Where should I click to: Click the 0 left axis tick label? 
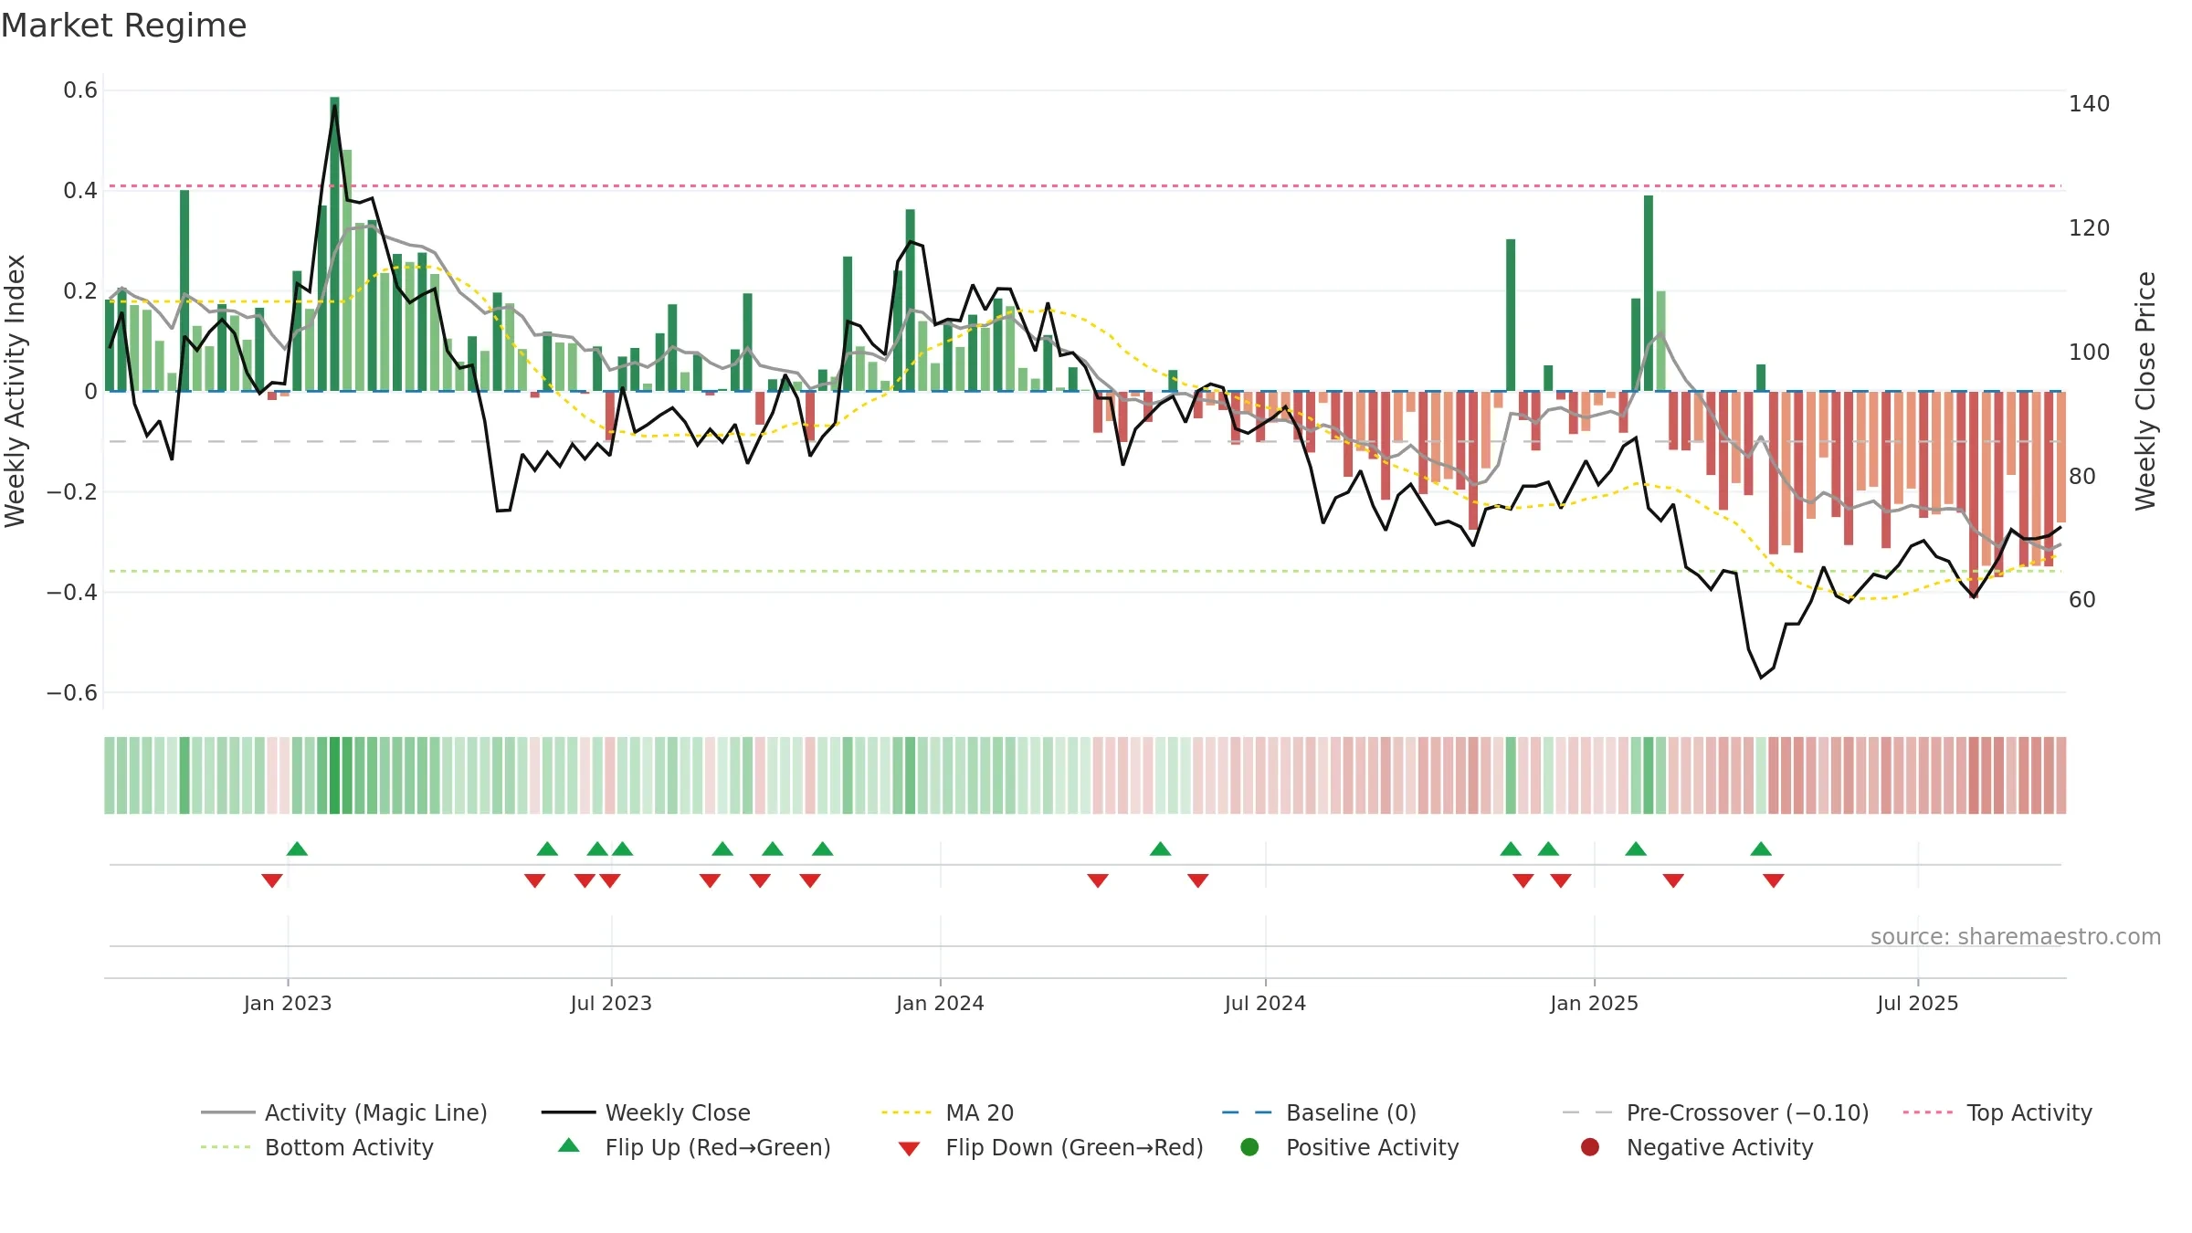pos(90,392)
